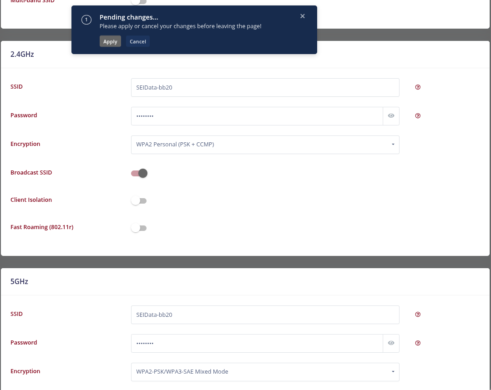This screenshot has width=491, height=390.
Task: Enable Client Isolation
Action: (139, 201)
